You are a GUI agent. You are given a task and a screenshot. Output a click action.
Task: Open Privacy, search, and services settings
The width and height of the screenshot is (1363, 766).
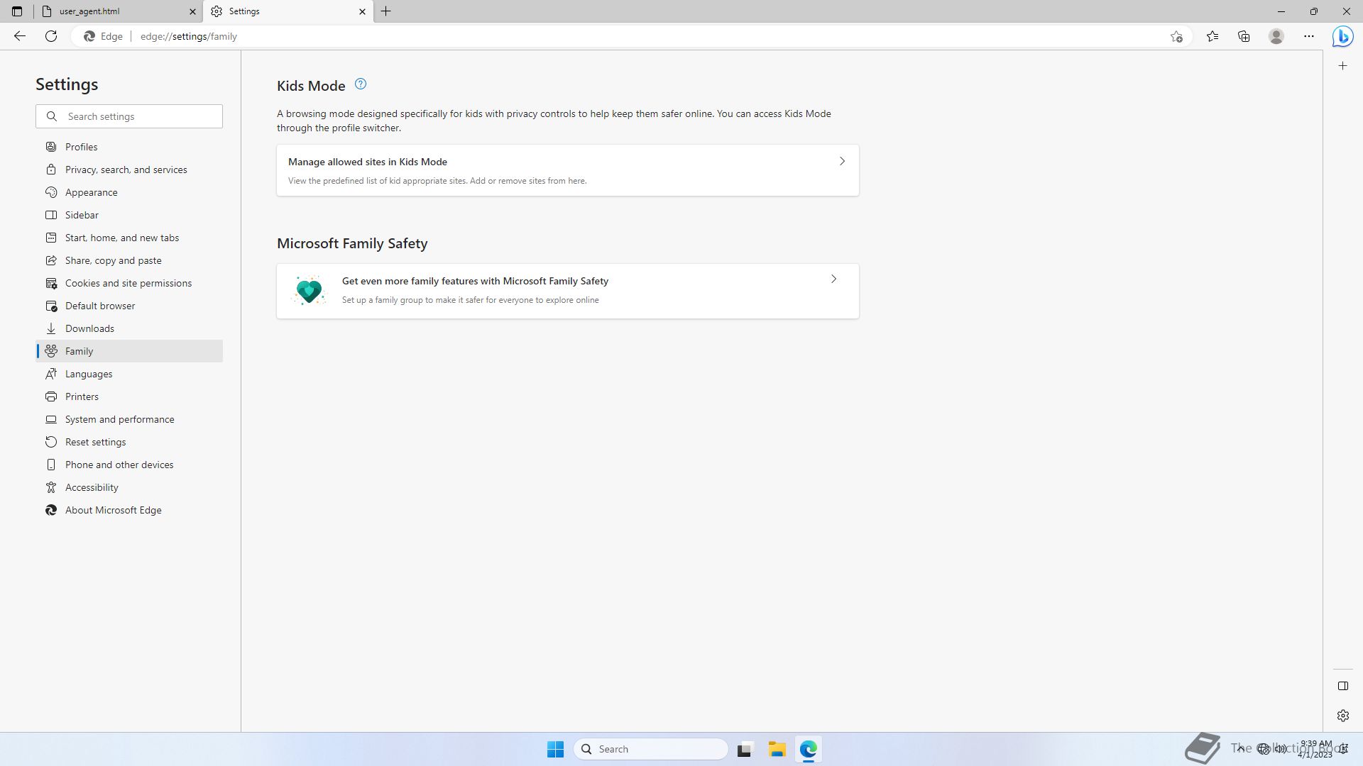coord(129,170)
